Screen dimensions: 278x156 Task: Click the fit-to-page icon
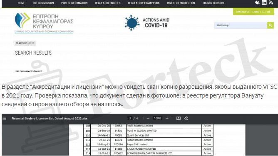pyautogui.click(x=179, y=118)
